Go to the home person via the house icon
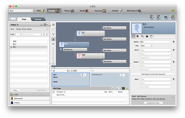The width and height of the screenshot is (185, 118). tap(53, 25)
